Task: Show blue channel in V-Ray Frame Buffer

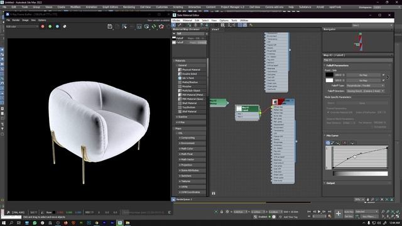Action: 57,26
